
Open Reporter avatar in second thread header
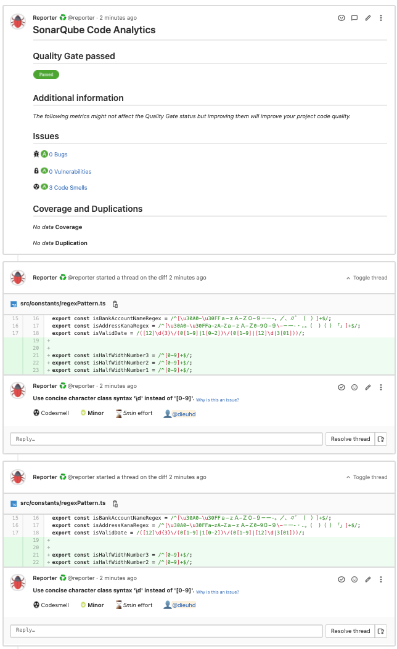[18, 477]
